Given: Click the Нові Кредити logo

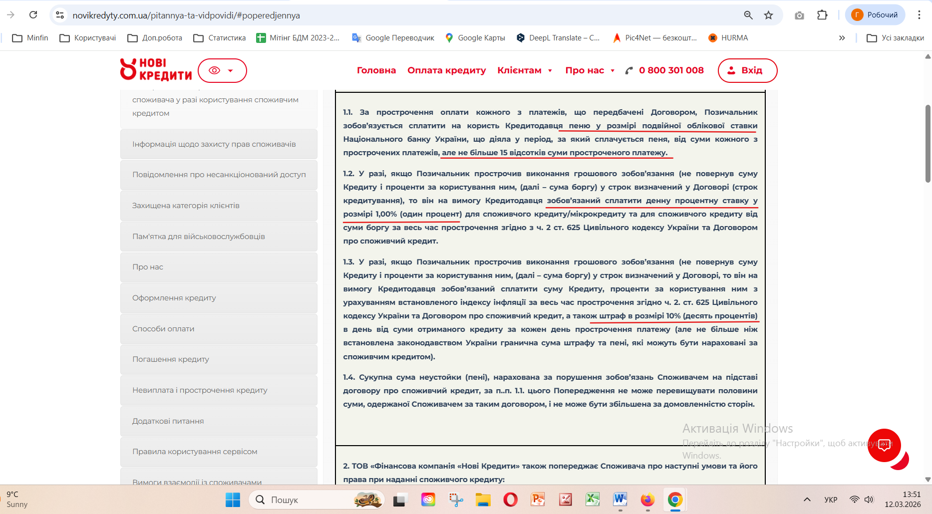Looking at the screenshot, I should (156, 69).
